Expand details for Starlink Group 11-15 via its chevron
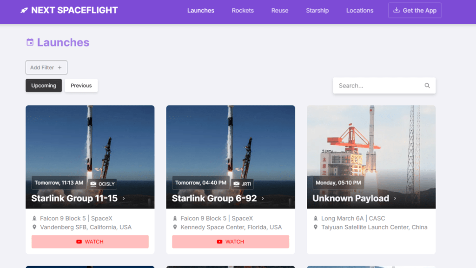Viewport: 476px width, 268px height. (x=123, y=198)
